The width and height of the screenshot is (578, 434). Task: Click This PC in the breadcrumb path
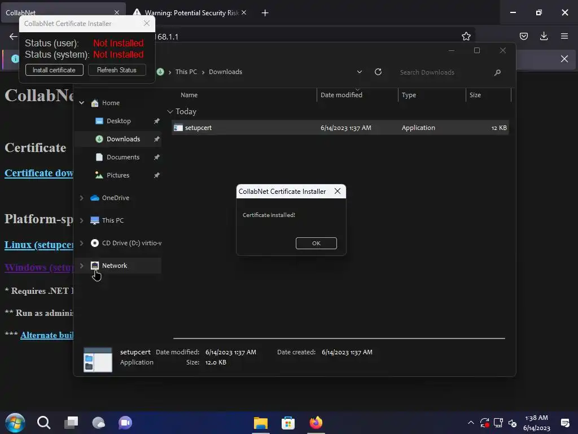point(186,72)
